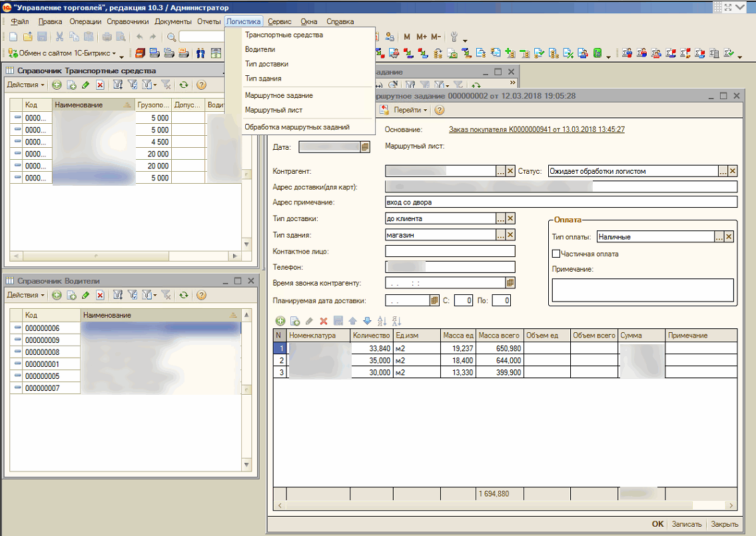756x536 pixels.
Task: Clear the Тип здания field with X button
Action: pos(511,234)
